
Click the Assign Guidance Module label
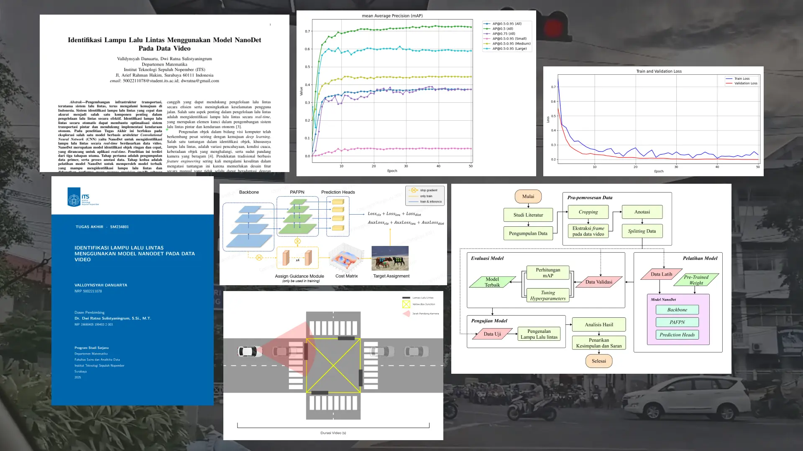[299, 276]
